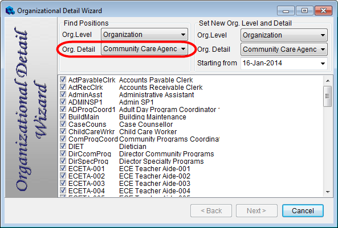Open the Starting from date picker arrow
This screenshot has height=228, width=338.
click(x=323, y=64)
